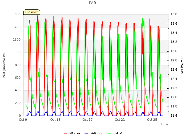
Task: Click the 11.8 right axis tick label
Action: 174,106
